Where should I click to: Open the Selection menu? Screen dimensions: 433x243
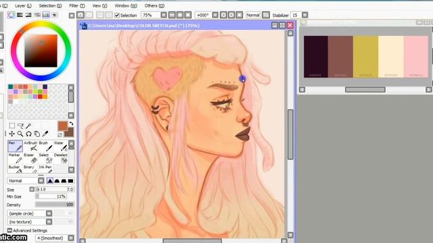(x=50, y=5)
